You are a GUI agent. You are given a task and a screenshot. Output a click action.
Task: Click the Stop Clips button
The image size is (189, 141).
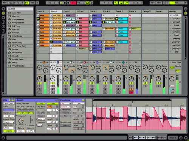(175, 62)
